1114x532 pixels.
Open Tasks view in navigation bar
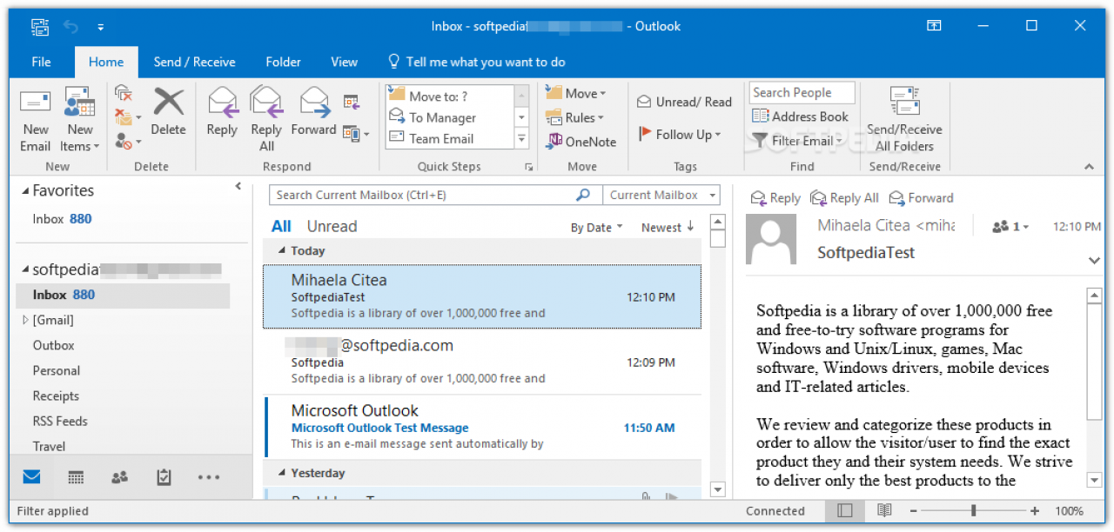click(164, 476)
